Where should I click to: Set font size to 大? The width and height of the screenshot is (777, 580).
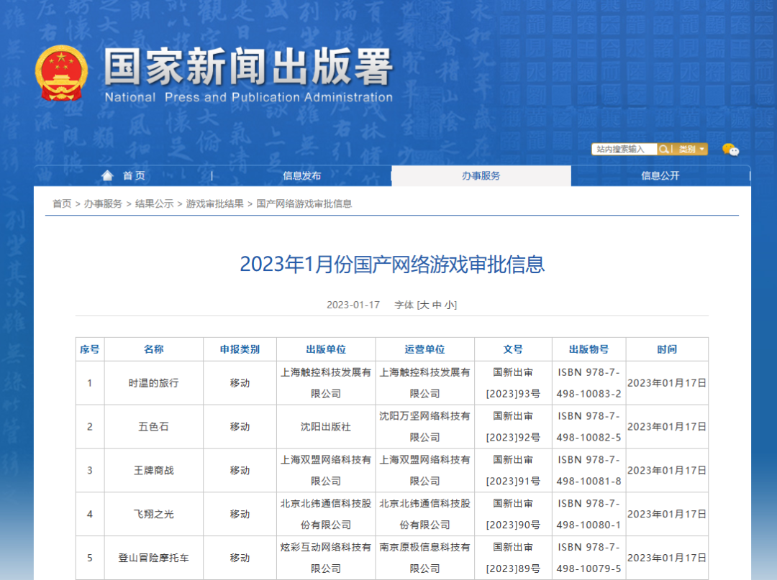point(424,305)
